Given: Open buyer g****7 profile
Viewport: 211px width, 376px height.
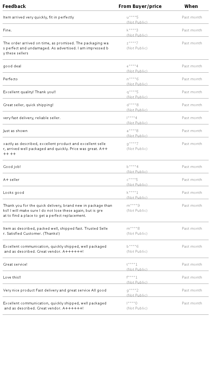Looking at the screenshot, I should [132, 144].
